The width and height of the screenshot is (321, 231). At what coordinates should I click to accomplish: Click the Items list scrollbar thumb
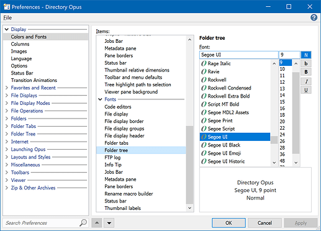[x=189, y=165]
